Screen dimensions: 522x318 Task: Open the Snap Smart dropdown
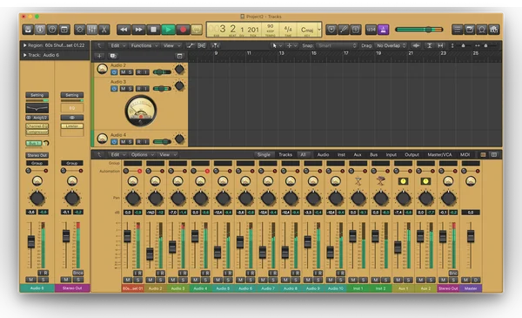pos(337,45)
